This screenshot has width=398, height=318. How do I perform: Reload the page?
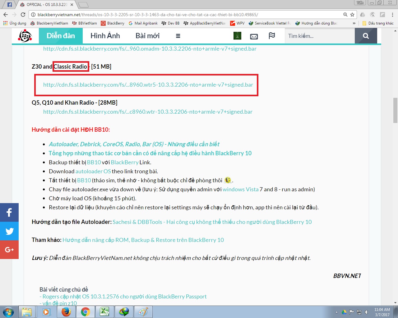pos(23,15)
